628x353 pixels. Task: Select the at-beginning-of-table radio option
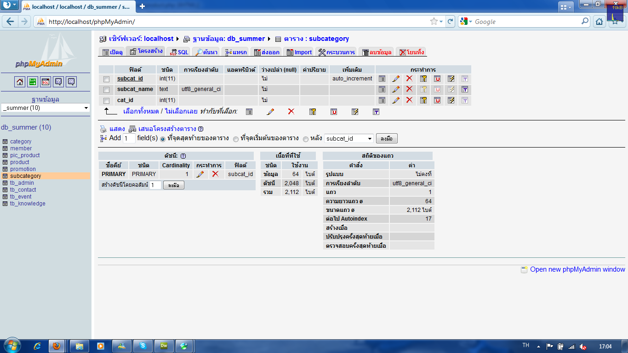click(236, 139)
